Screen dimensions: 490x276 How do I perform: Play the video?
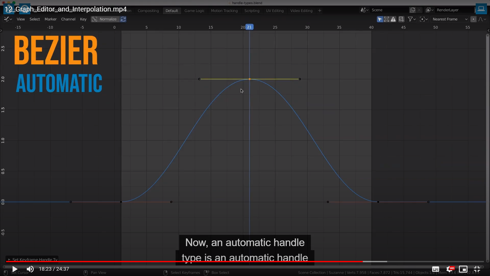pyautogui.click(x=15, y=269)
